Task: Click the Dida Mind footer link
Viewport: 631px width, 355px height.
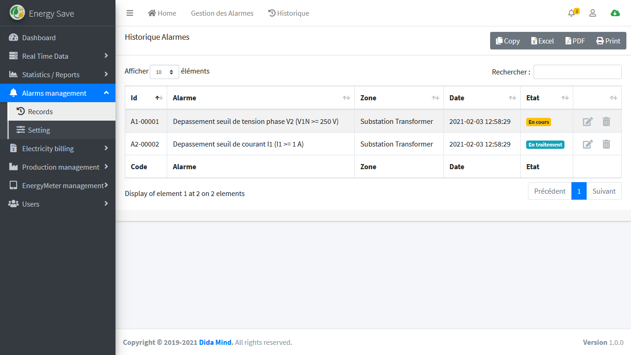Action: click(x=216, y=343)
